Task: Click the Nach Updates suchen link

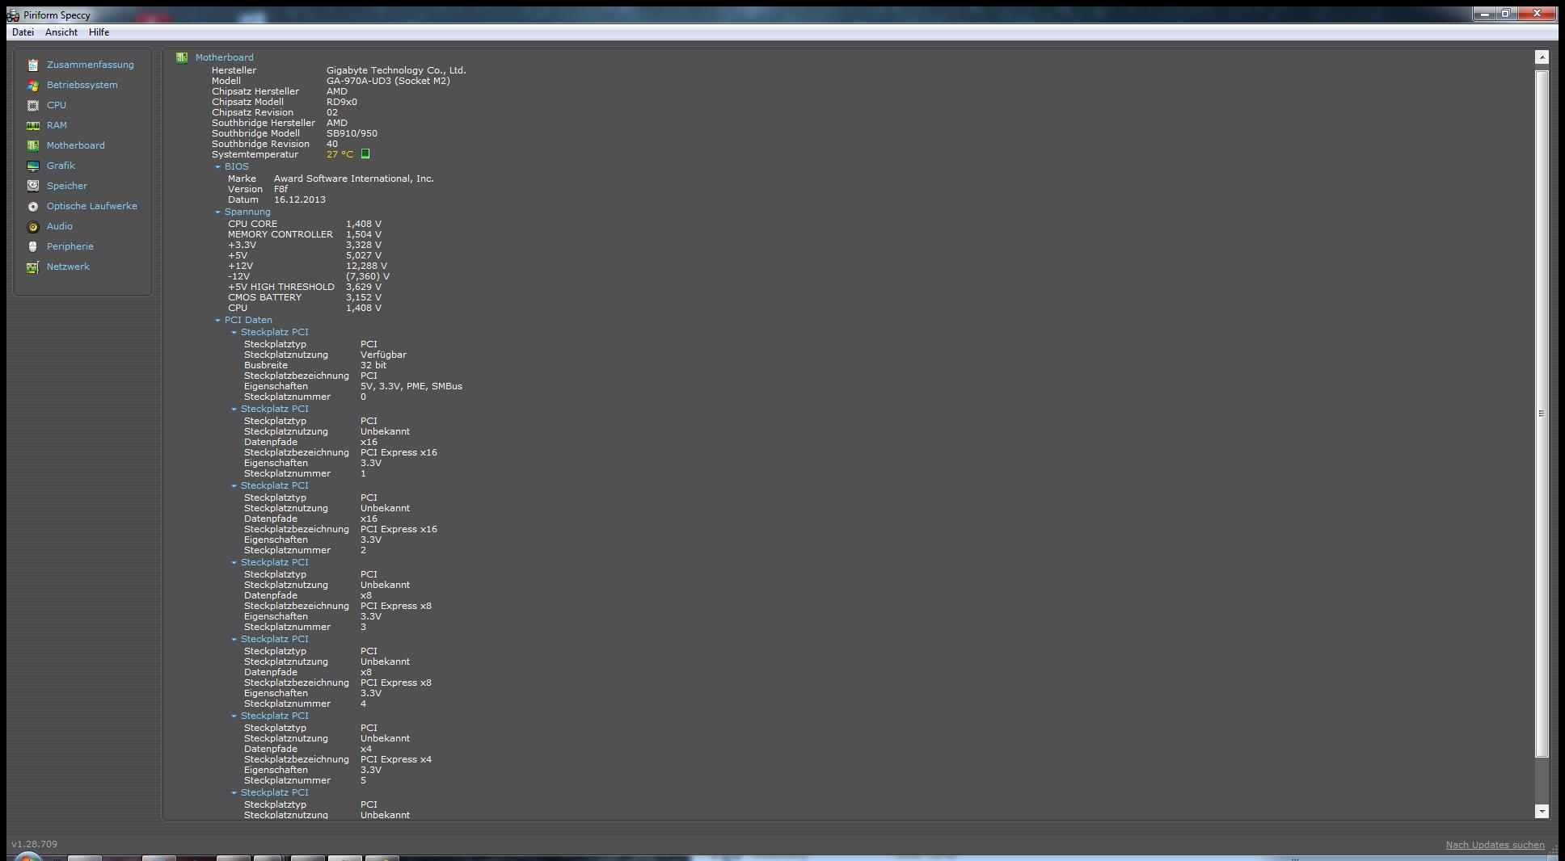Action: pos(1495,845)
